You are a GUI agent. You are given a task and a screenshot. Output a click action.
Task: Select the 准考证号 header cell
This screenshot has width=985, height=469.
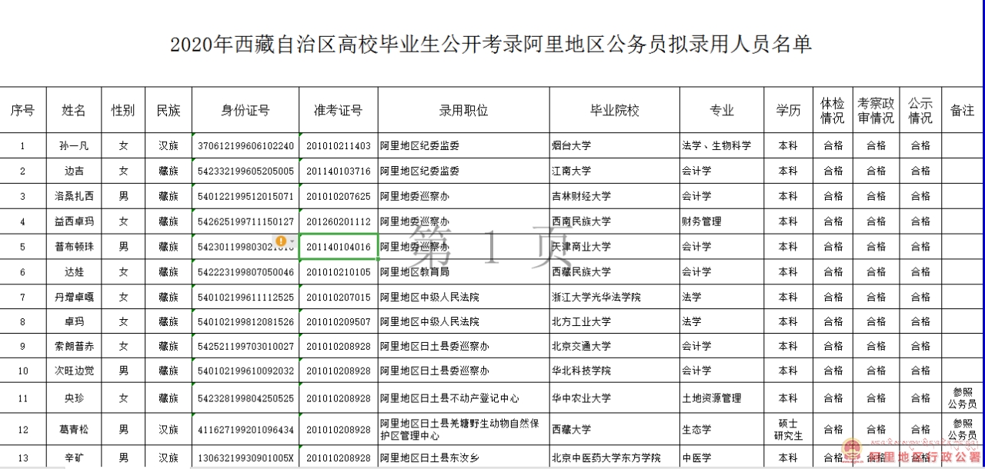point(338,110)
